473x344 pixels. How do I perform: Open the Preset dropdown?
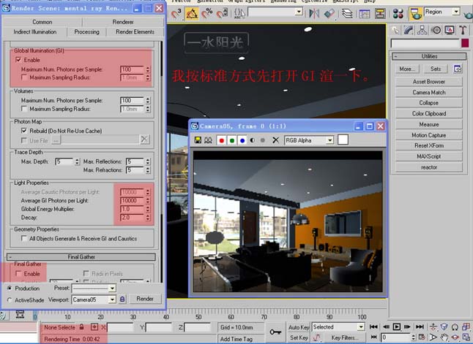[112, 288]
